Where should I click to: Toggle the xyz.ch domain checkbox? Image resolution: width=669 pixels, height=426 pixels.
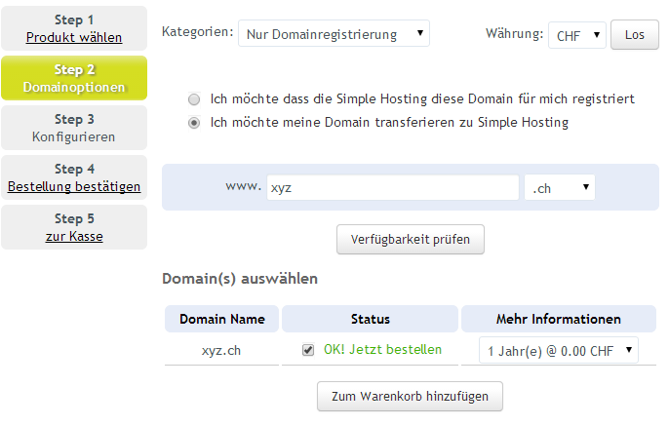308,350
